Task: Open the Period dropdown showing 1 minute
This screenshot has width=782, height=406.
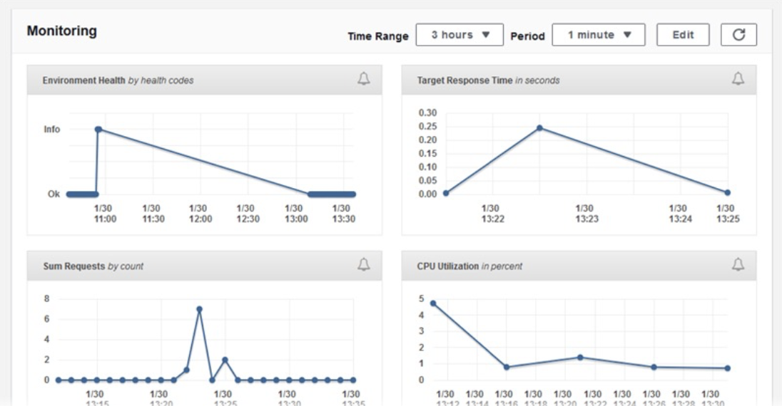Action: 599,35
